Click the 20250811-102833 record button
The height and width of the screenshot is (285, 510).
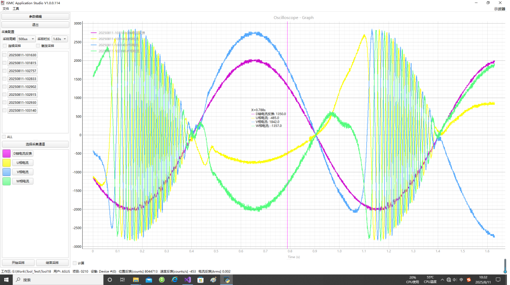[23, 79]
